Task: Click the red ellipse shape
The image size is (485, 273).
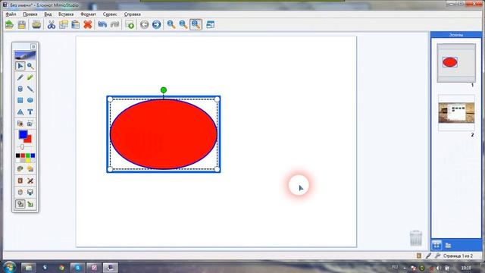Action: (x=164, y=134)
